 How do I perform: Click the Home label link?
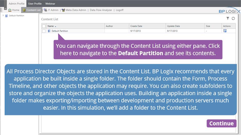[16, 10]
